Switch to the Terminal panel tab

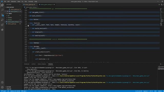point(50,64)
